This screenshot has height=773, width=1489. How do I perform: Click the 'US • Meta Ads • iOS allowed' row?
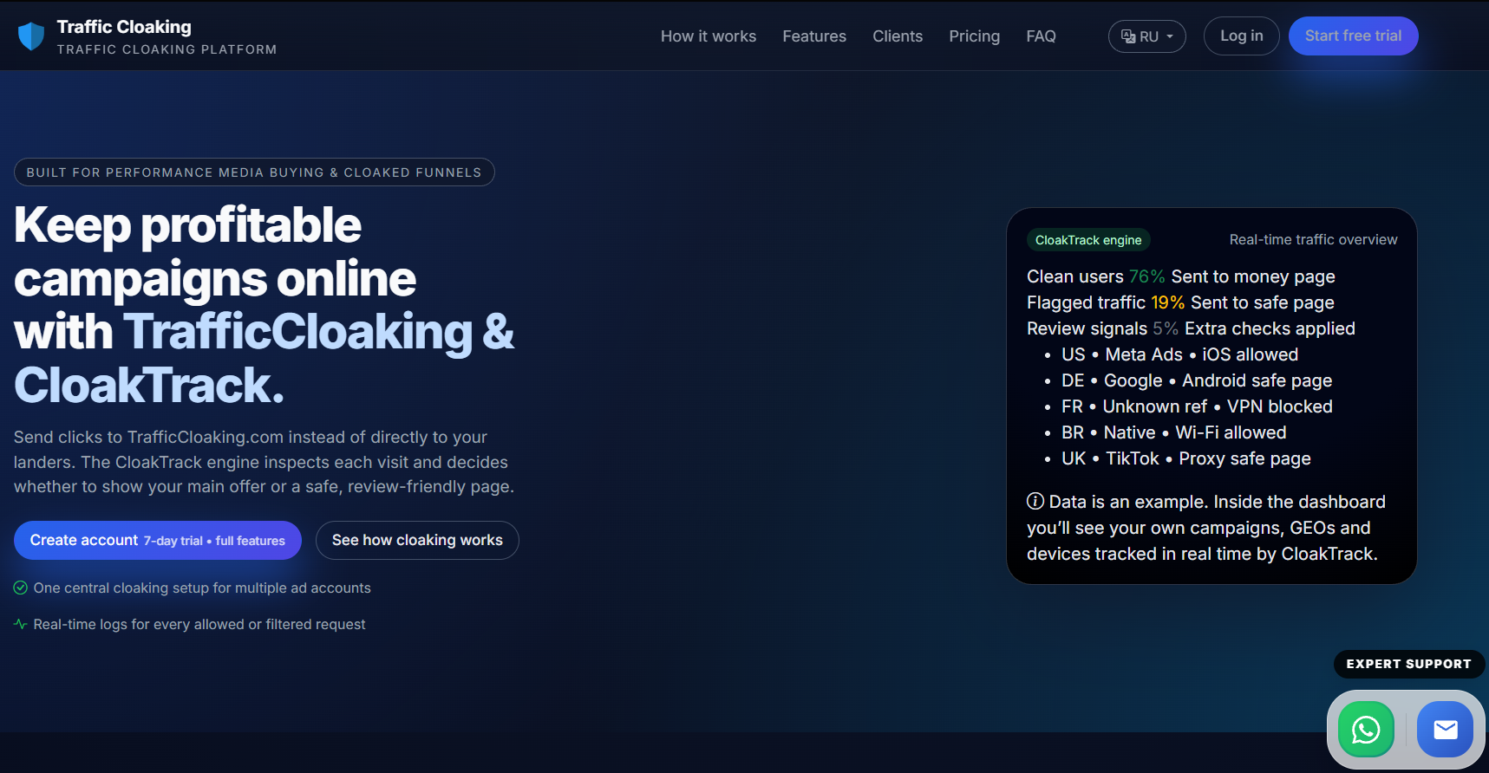coord(1179,354)
